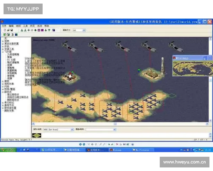Select 删除对象 at tree bottom

point(9,110)
